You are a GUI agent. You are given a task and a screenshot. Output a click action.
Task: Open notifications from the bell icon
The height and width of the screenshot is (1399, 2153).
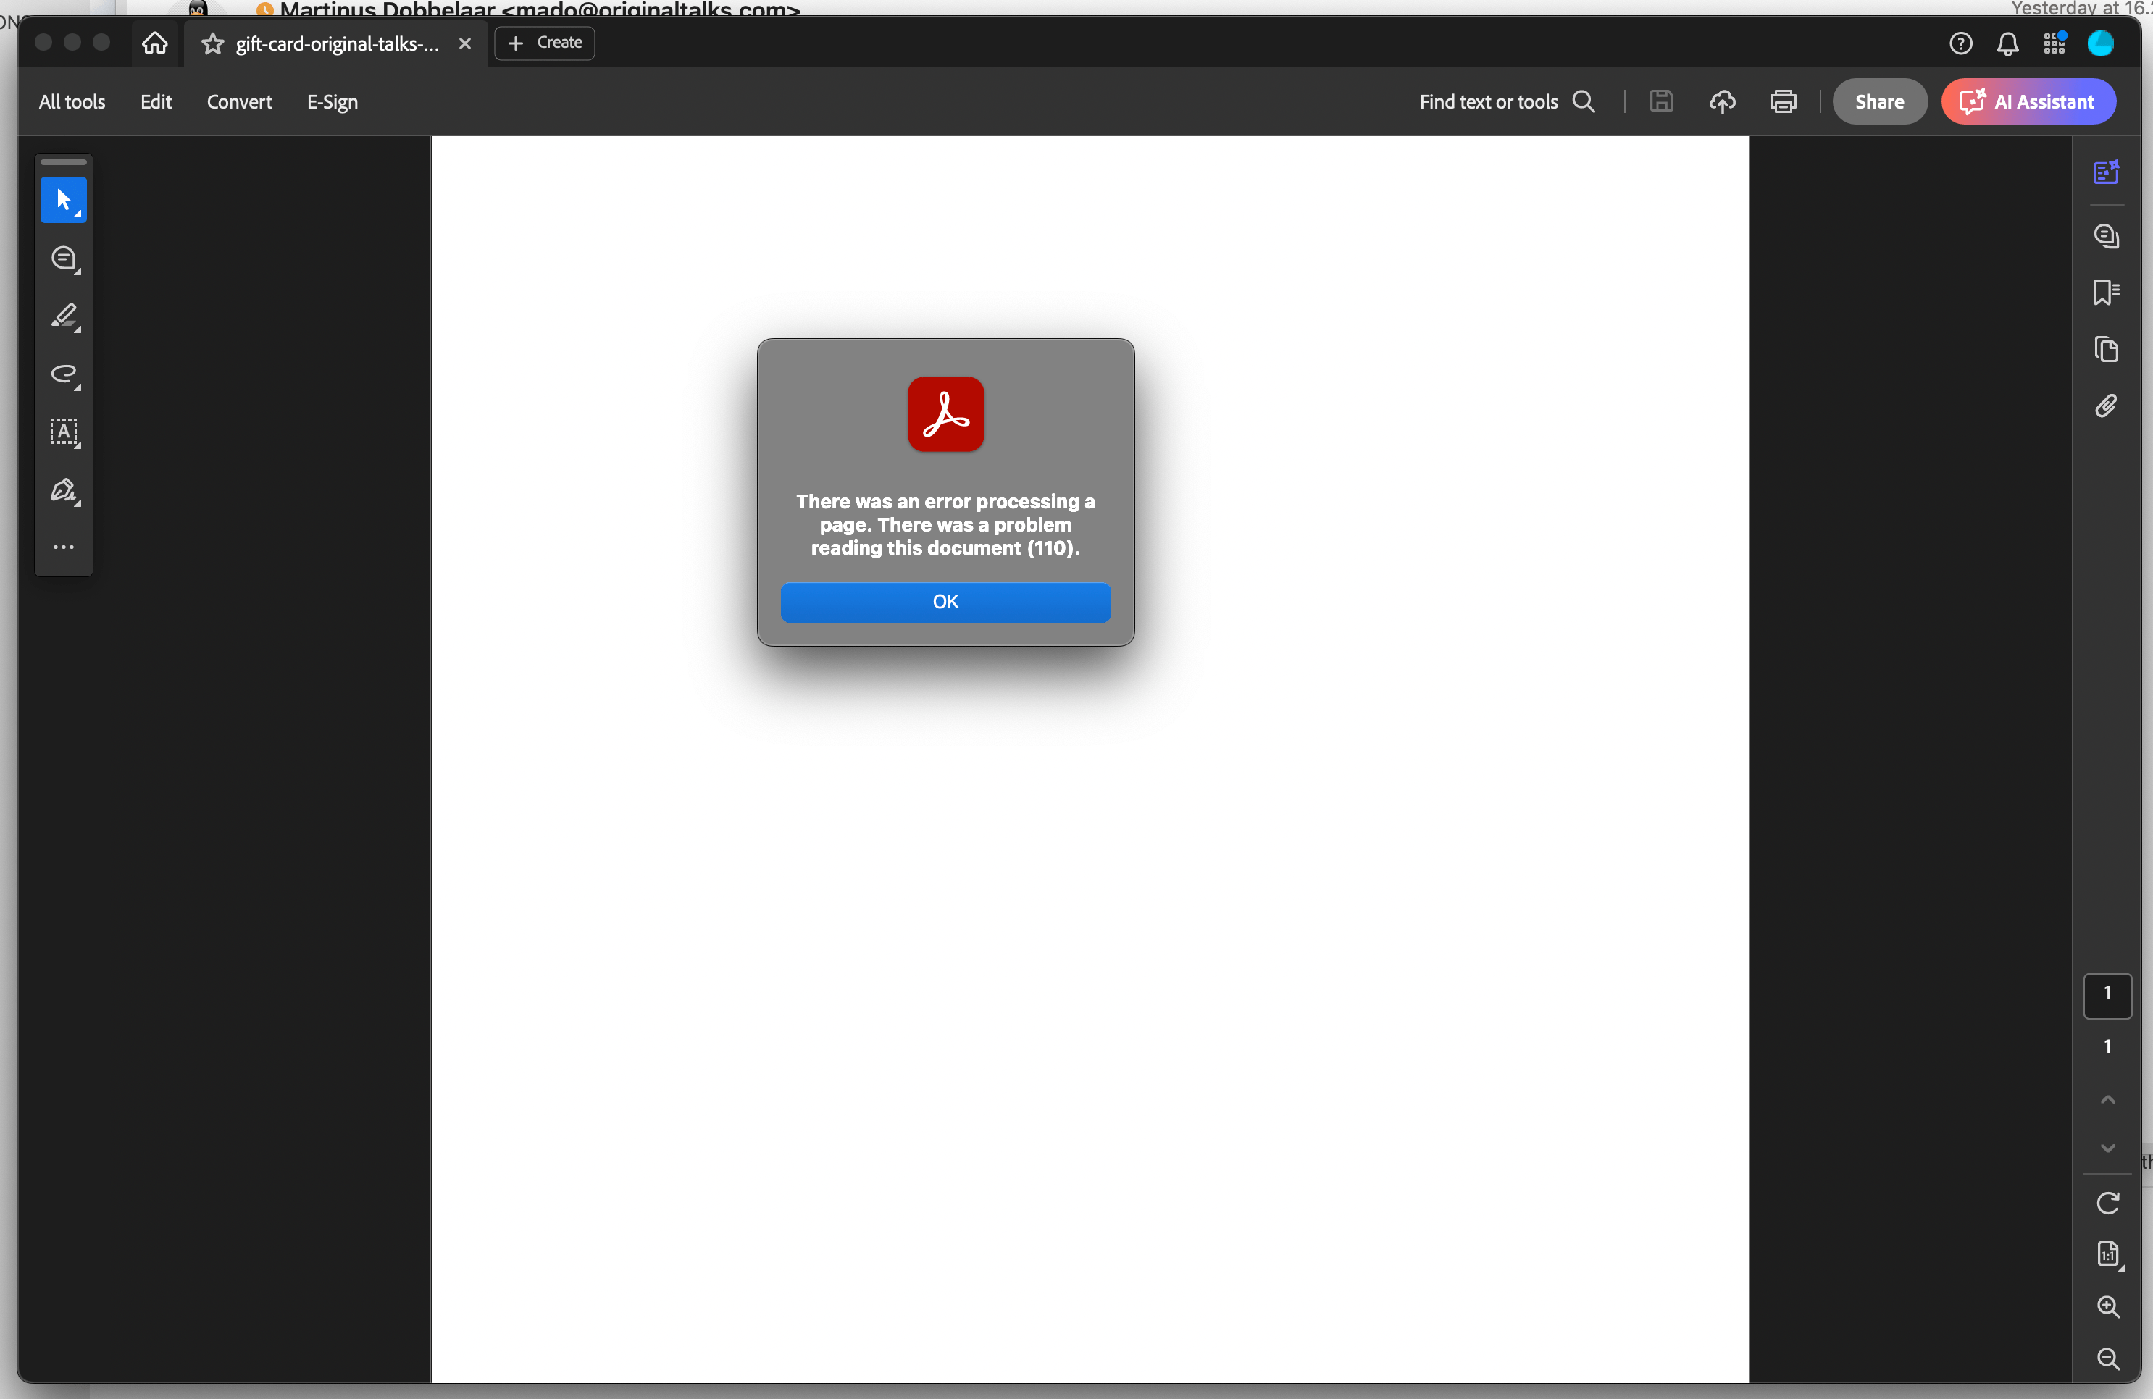pos(2008,43)
